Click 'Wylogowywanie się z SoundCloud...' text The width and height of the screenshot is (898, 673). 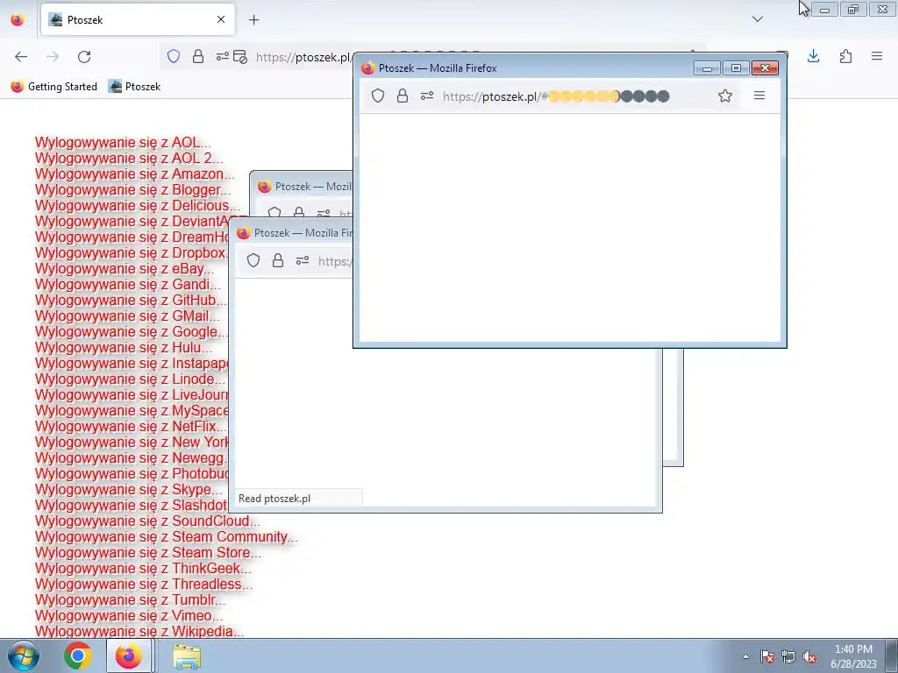(x=147, y=521)
